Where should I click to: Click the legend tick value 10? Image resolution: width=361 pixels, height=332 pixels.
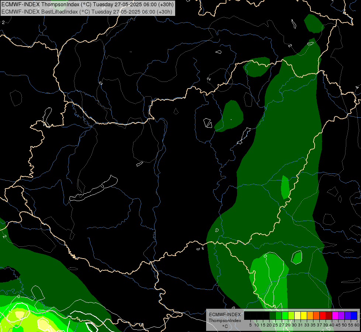[257, 325]
